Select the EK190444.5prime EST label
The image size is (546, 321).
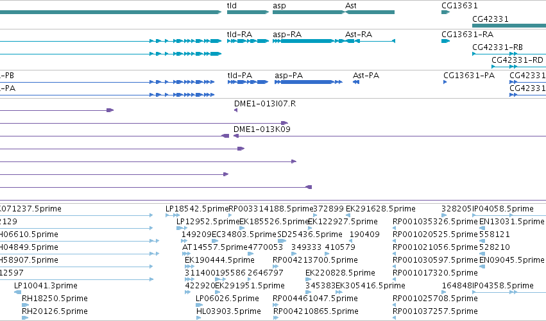[219, 259]
